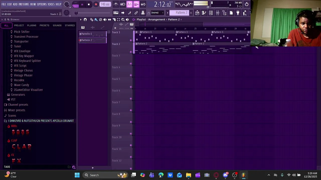This screenshot has height=180, width=321.
Task: Expand the Generators folder
Action: coord(18,95)
